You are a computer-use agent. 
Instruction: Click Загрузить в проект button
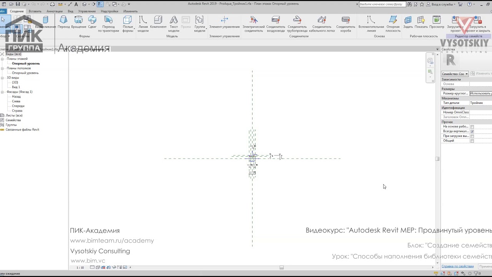click(455, 24)
